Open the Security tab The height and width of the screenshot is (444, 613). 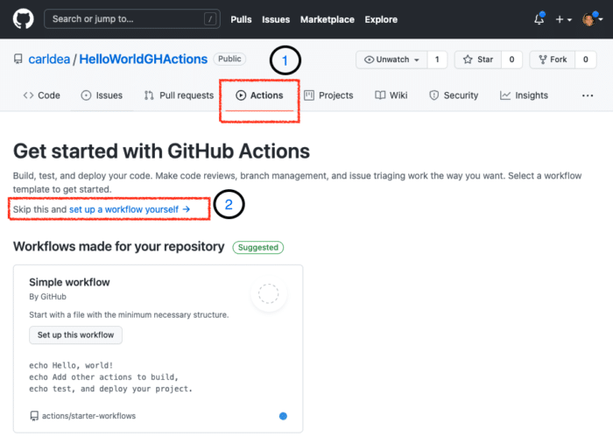[454, 95]
